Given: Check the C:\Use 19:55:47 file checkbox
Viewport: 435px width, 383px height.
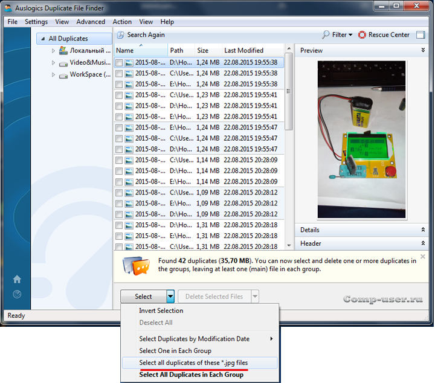Looking at the screenshot, I should 119,139.
